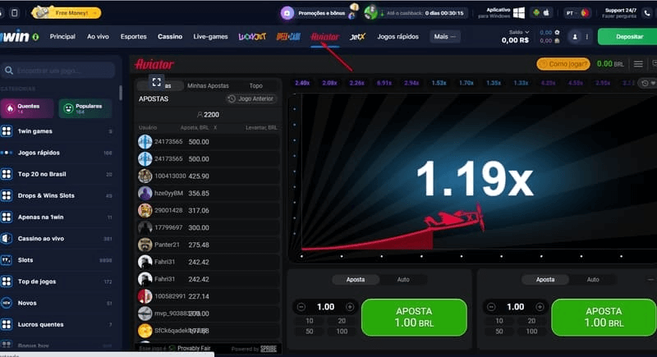Screen dimensions: 657x357
Task: Select Auto in the second bet panel
Action: tap(593, 280)
